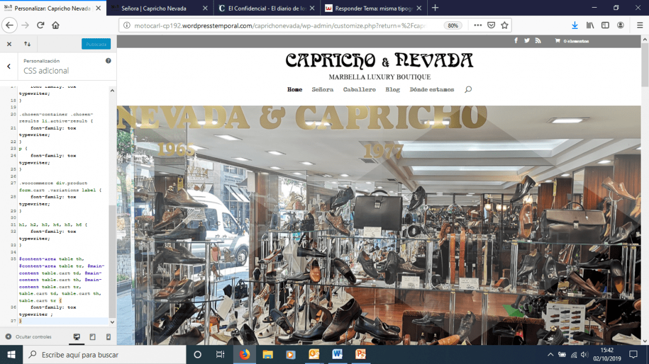Image resolution: width=649 pixels, height=364 pixels.
Task: Open Cortana circle on the taskbar
Action: [198, 355]
